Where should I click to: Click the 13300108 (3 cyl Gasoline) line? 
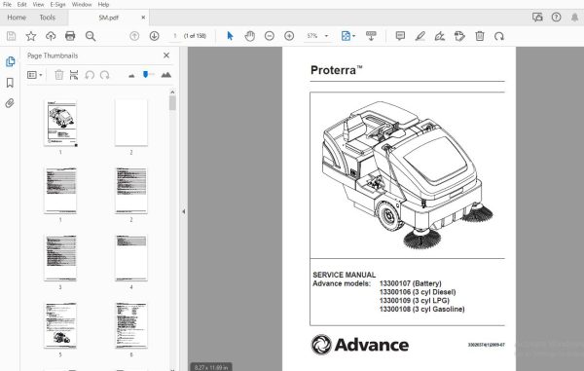[x=422, y=310]
